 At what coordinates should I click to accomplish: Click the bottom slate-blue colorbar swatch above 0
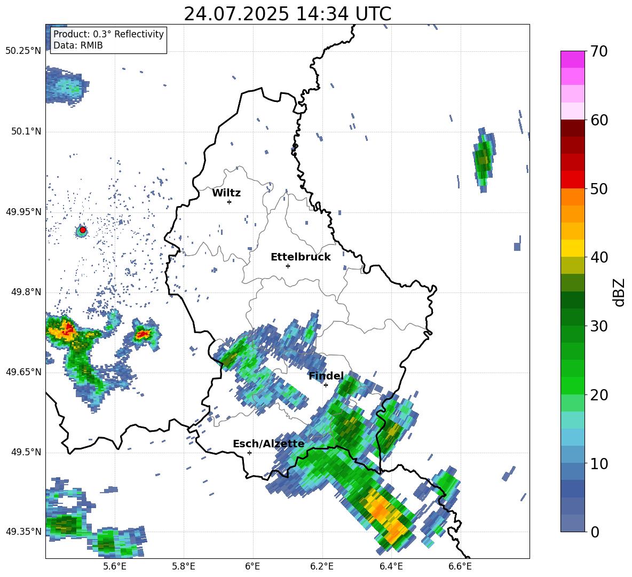coord(572,523)
